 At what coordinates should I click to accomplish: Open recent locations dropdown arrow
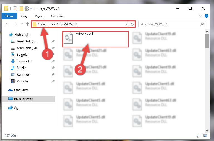point(22,24)
